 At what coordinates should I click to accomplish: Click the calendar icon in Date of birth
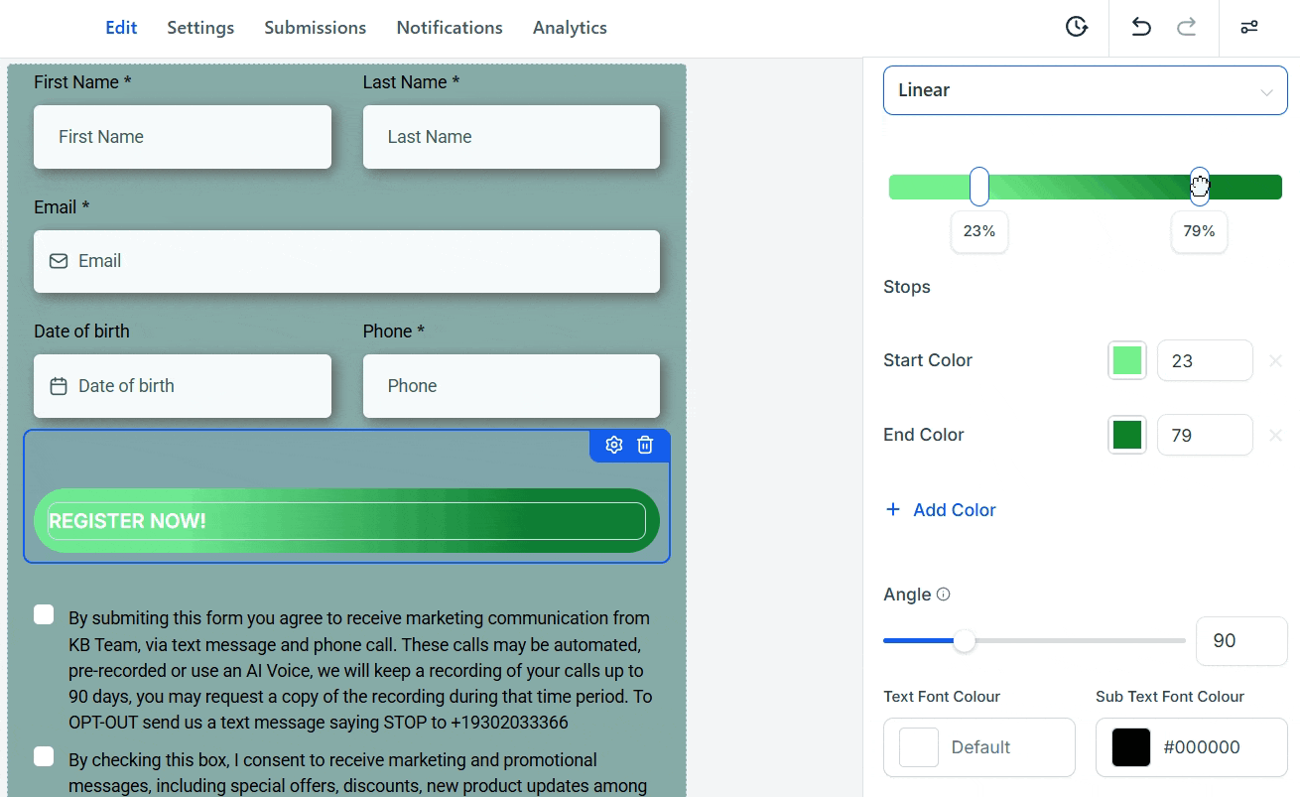(59, 386)
